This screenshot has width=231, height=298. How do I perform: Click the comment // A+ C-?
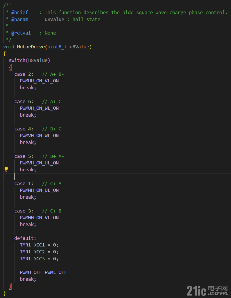(53, 101)
